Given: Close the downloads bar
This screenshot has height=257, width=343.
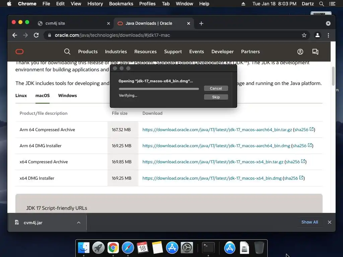Looking at the screenshot, I should pyautogui.click(x=330, y=222).
